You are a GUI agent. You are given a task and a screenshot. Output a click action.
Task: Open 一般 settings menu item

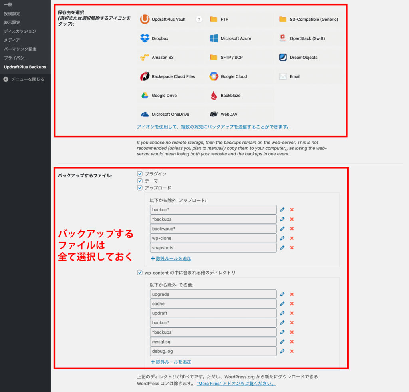click(x=8, y=5)
